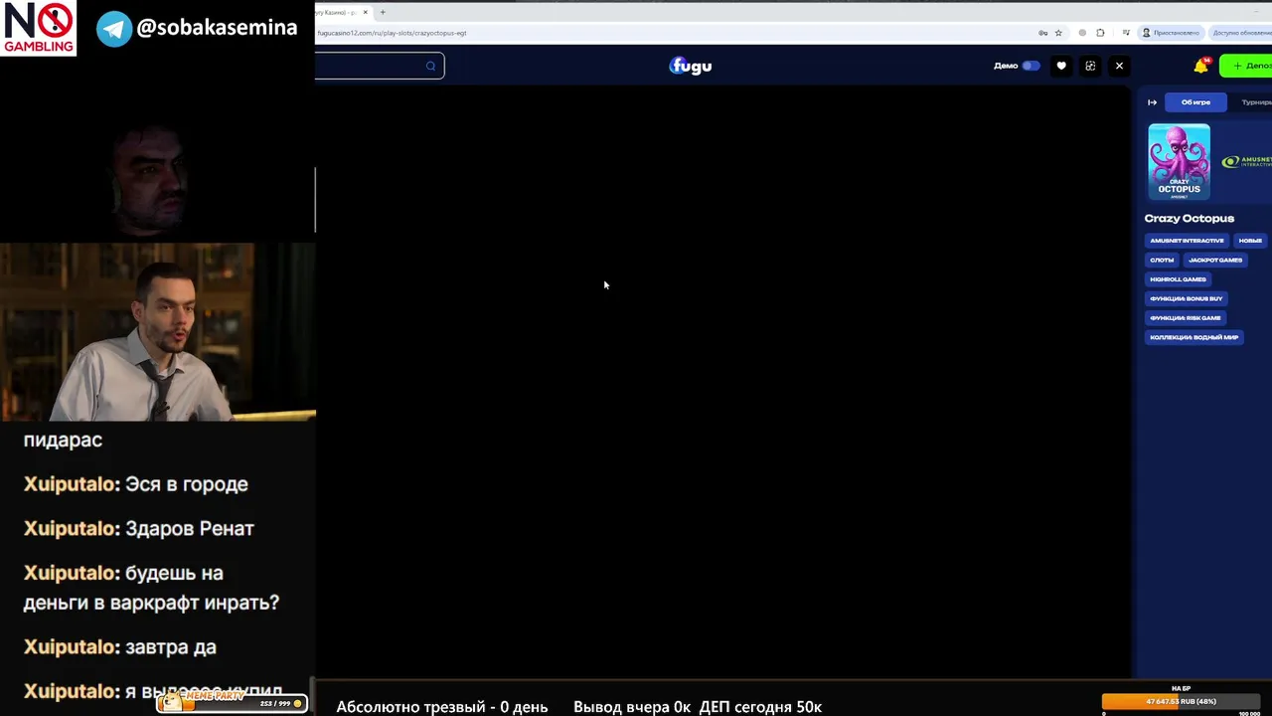1272x716 pixels.
Task: Click the Telegram icon in the stream overlay
Action: coord(114,29)
